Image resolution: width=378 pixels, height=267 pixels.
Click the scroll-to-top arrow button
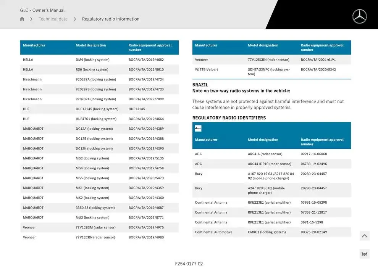(364, 236)
